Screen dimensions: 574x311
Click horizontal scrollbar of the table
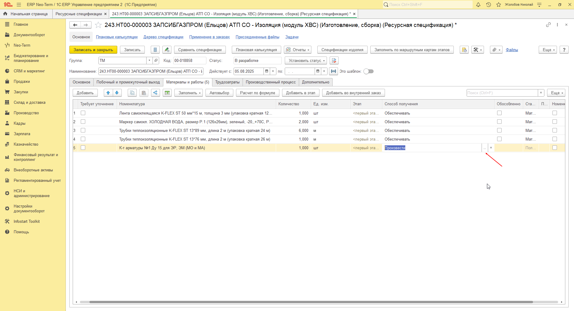(x=311, y=302)
